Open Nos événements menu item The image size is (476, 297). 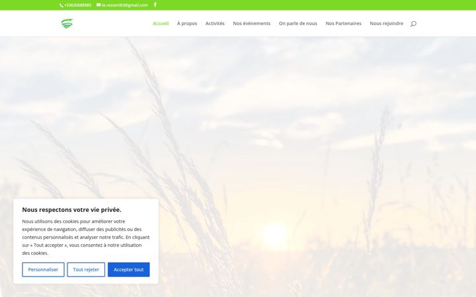252,23
